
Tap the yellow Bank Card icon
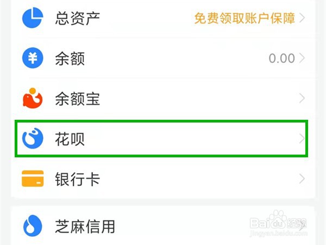[33, 179]
